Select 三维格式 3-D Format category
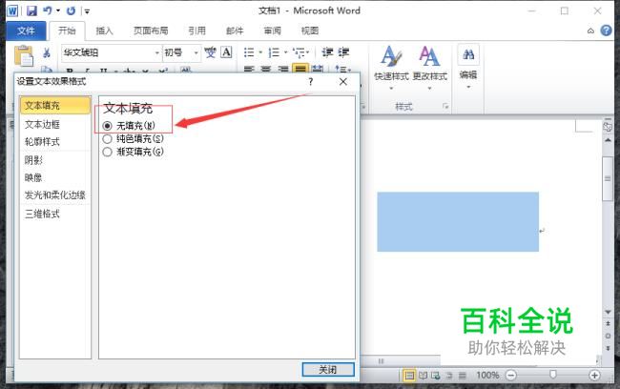Image resolution: width=620 pixels, height=389 pixels. tap(55, 215)
